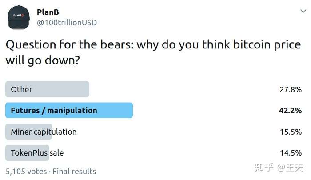Open the @100trillionUSD handle link
Image resolution: width=311 pixels, height=180 pixels.
pyautogui.click(x=67, y=22)
